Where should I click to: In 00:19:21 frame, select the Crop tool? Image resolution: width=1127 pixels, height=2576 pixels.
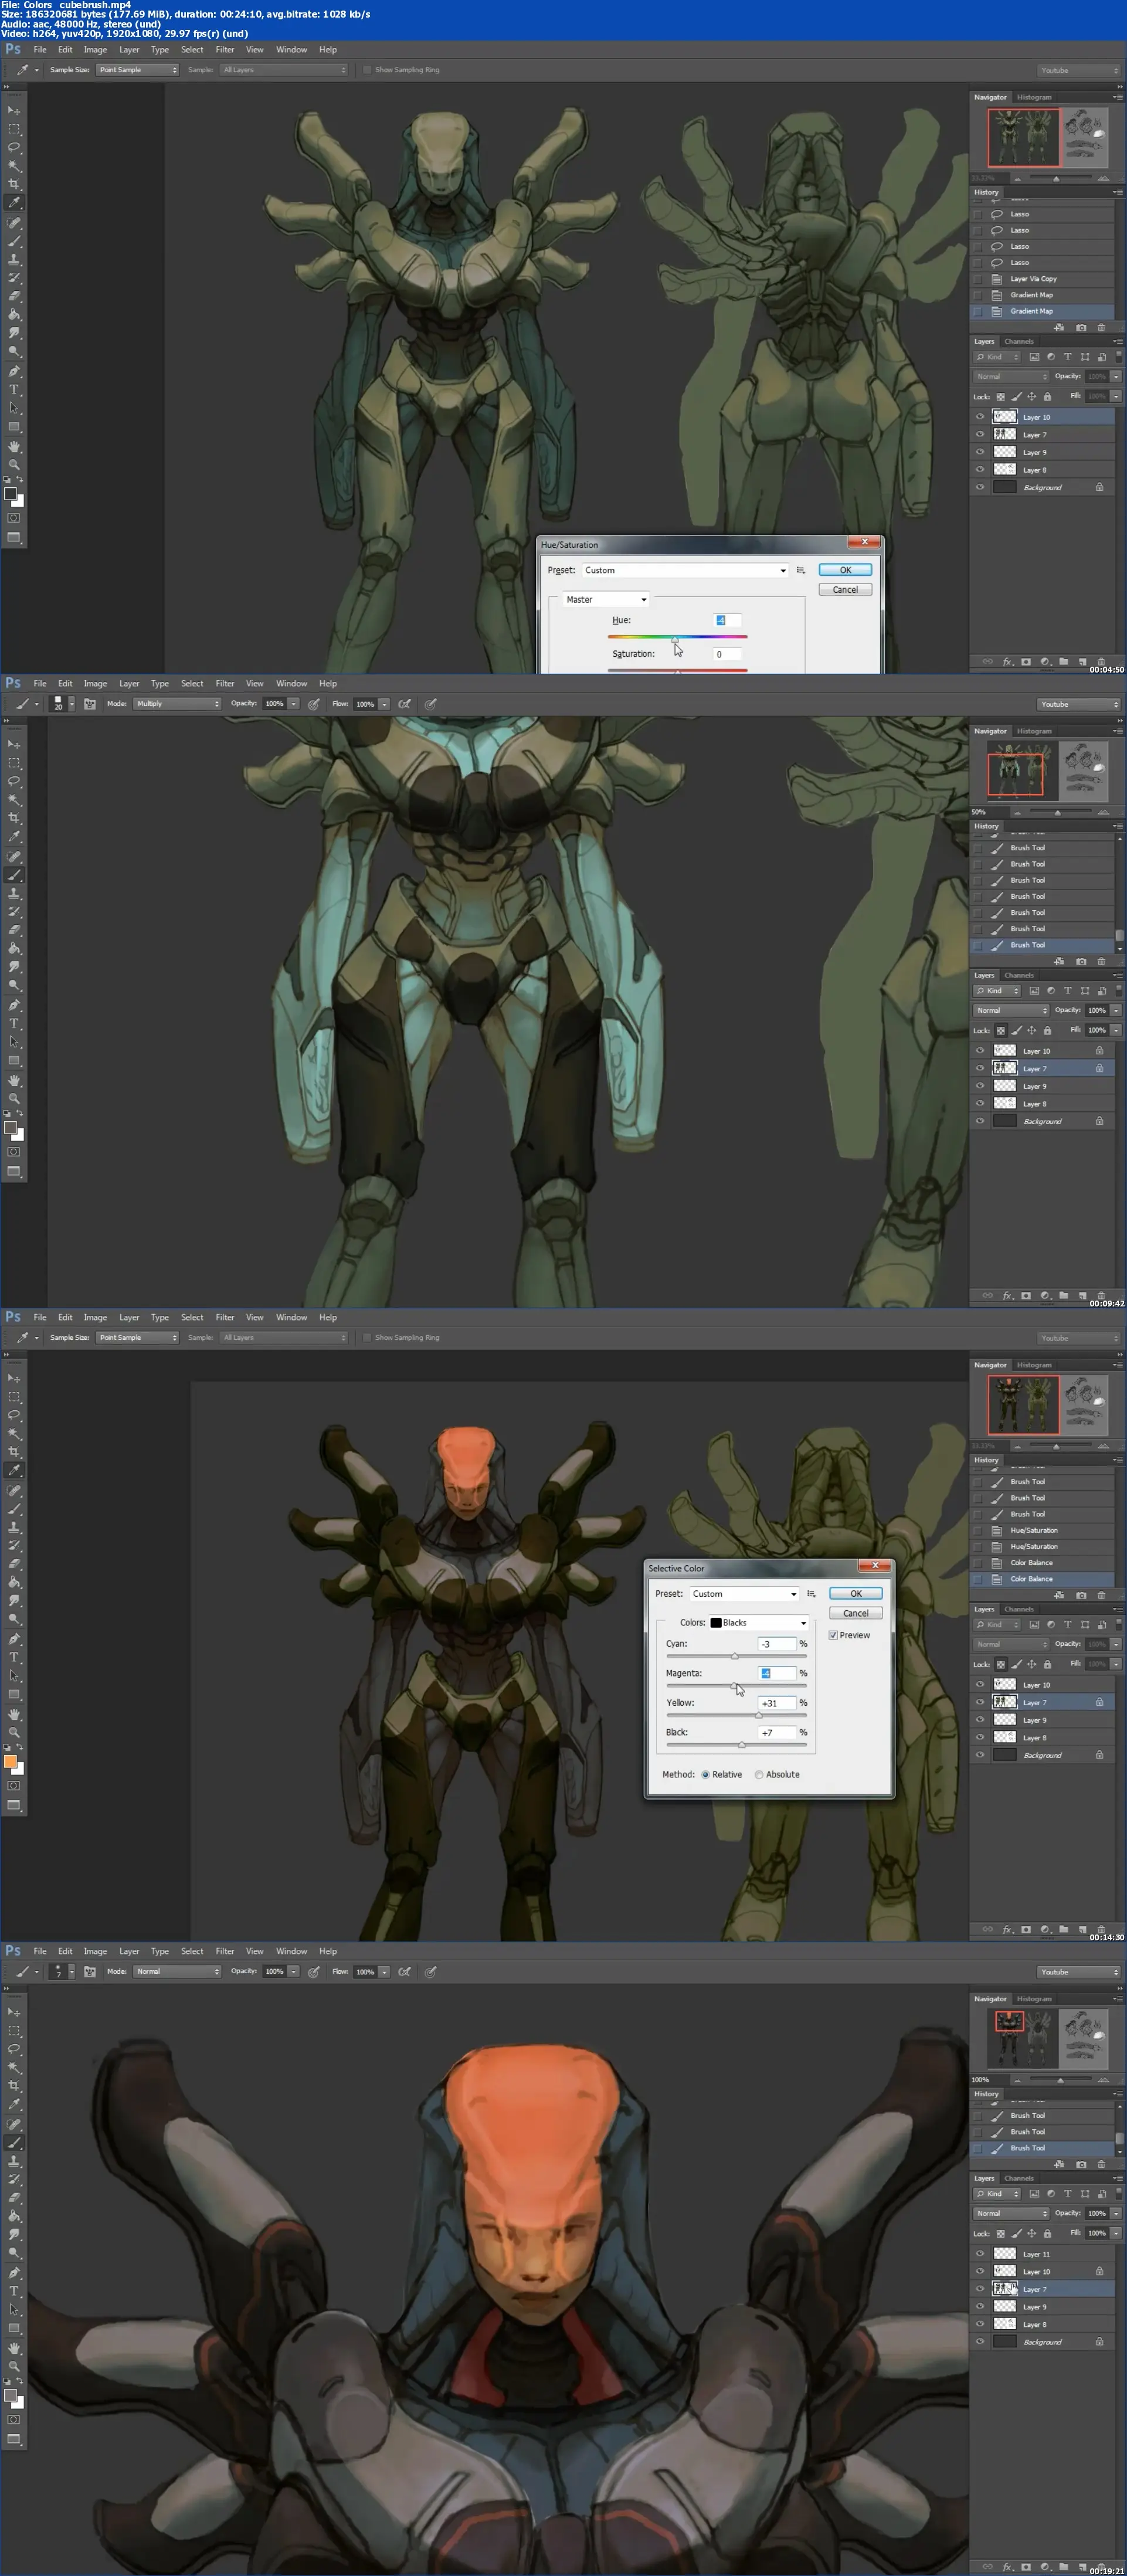click(14, 2086)
